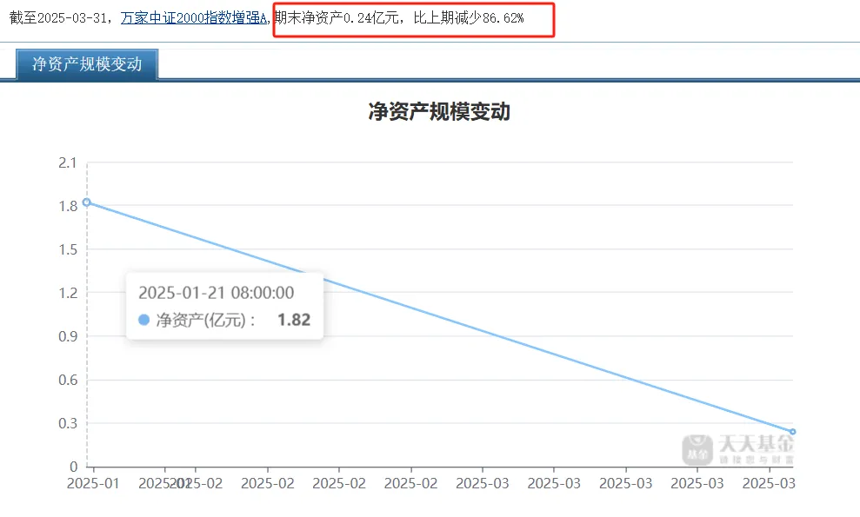Click tooltip date 2025-01-21 08:00:00
Image resolution: width=860 pixels, height=517 pixels.
click(217, 292)
